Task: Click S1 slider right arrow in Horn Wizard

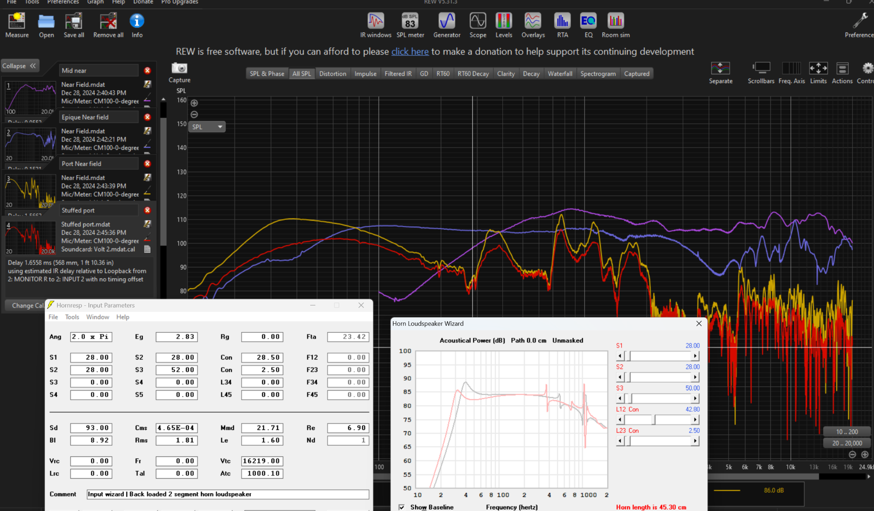Action: pos(695,356)
